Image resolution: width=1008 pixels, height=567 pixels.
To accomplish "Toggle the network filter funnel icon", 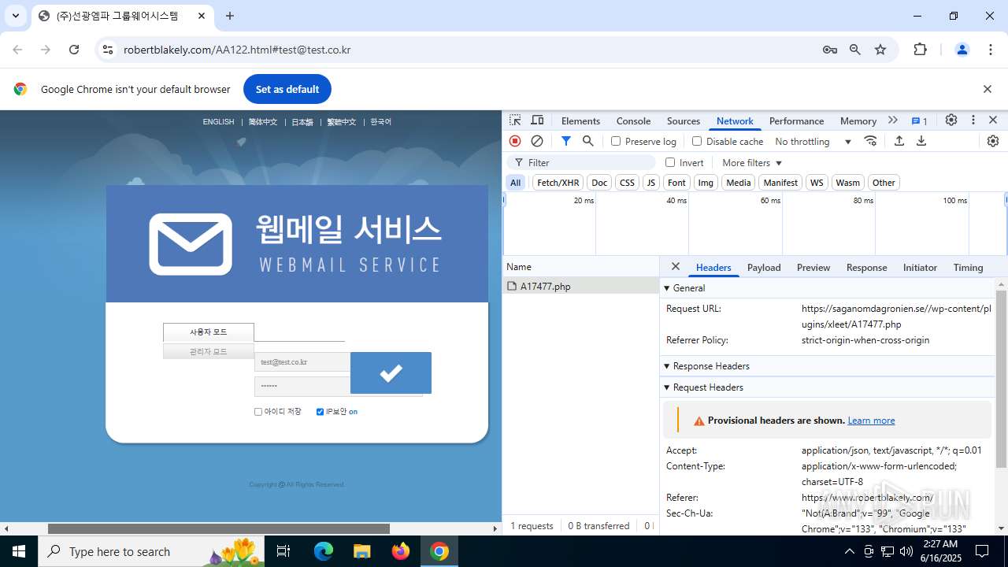I will click(x=565, y=141).
